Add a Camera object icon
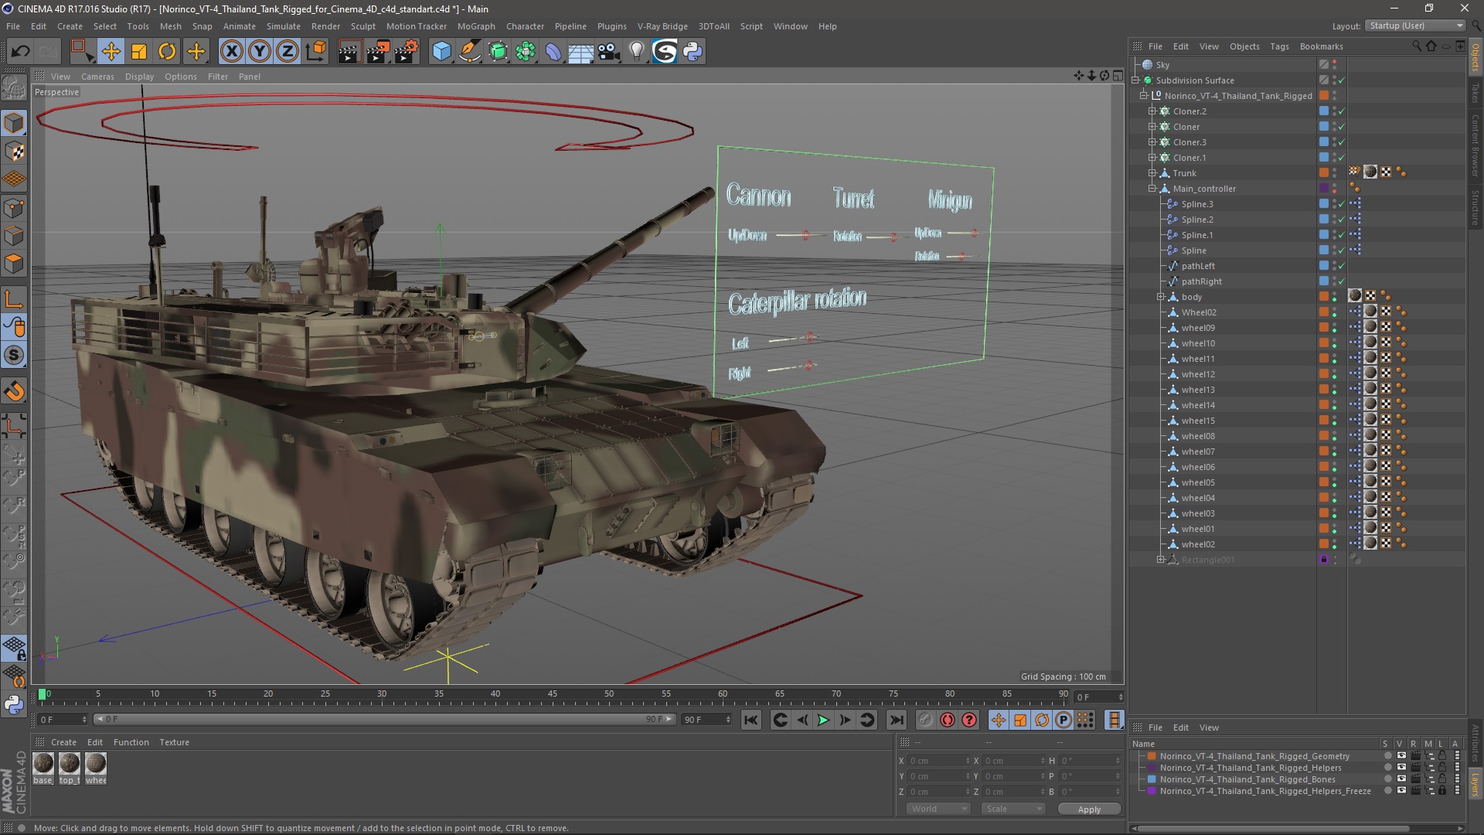Viewport: 1484px width, 835px height. pos(608,52)
